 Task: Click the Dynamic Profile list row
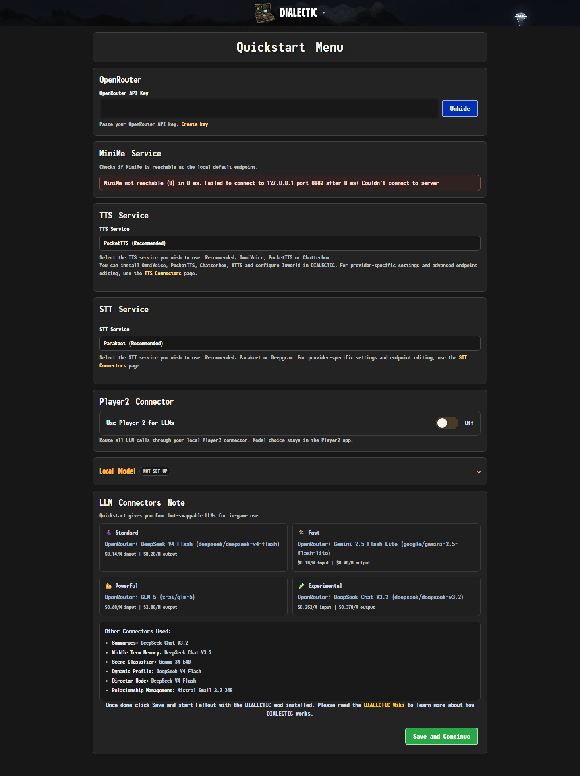pos(156,672)
